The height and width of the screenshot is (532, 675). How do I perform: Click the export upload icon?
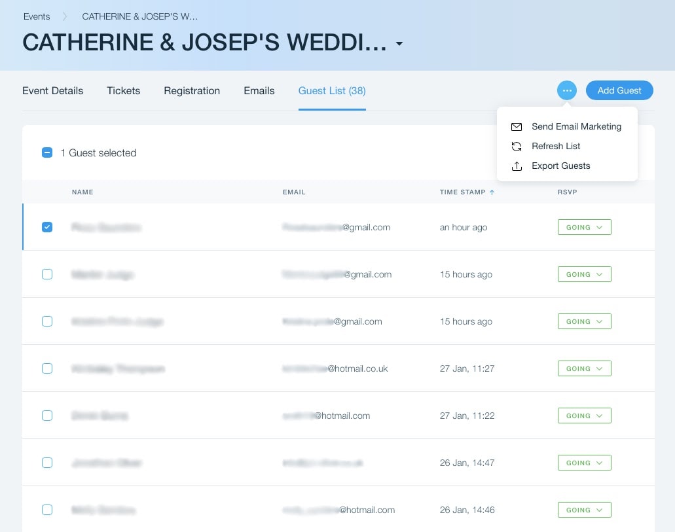(517, 166)
